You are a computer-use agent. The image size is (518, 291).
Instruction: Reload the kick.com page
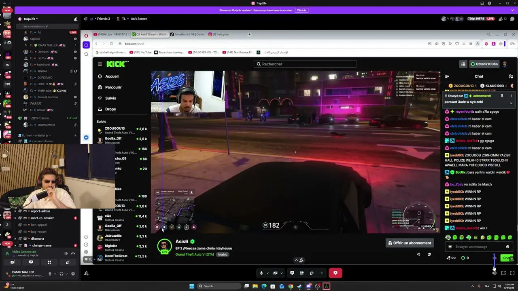111,44
